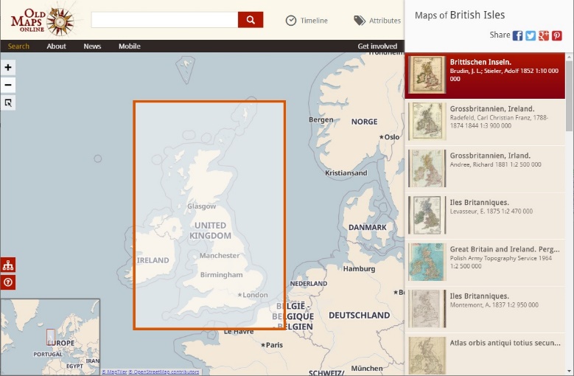Share on Pinterest
The width and height of the screenshot is (574, 376).
[557, 35]
